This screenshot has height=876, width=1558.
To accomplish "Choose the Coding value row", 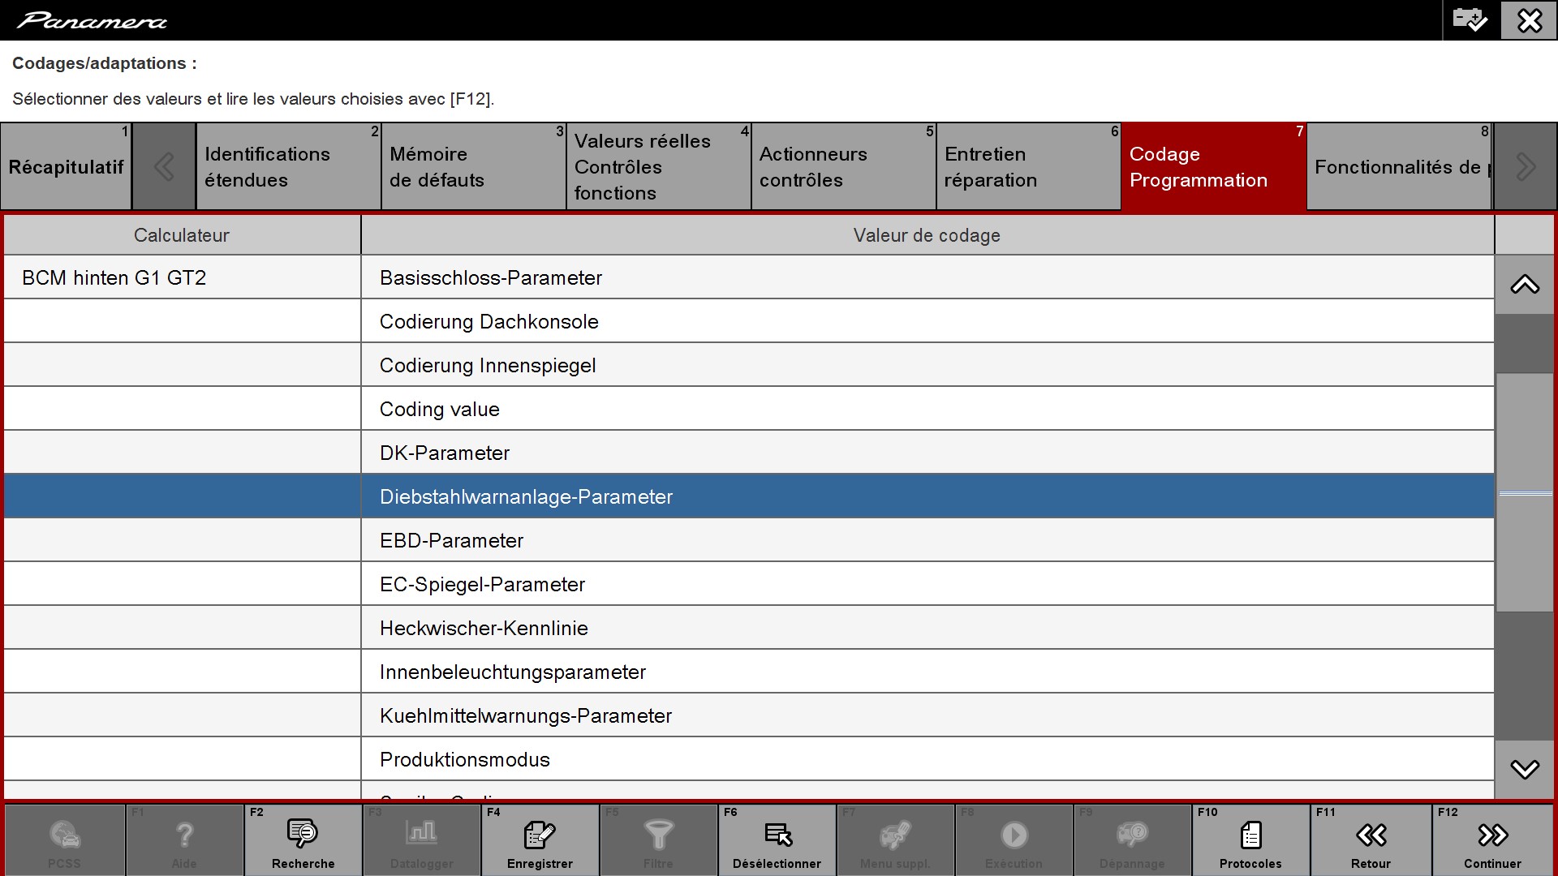I will point(927,409).
